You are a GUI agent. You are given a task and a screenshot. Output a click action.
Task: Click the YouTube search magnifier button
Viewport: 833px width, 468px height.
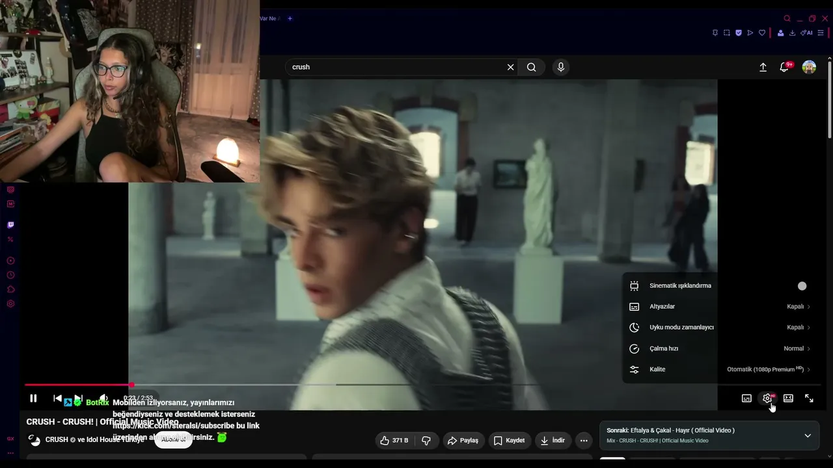[532, 67]
